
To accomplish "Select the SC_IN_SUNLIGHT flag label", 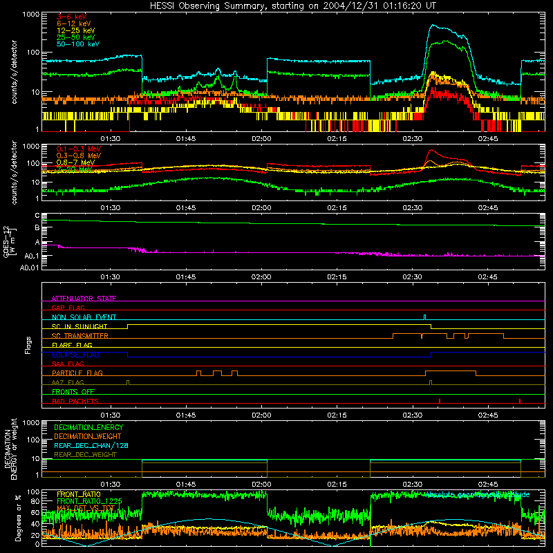I will [79, 326].
